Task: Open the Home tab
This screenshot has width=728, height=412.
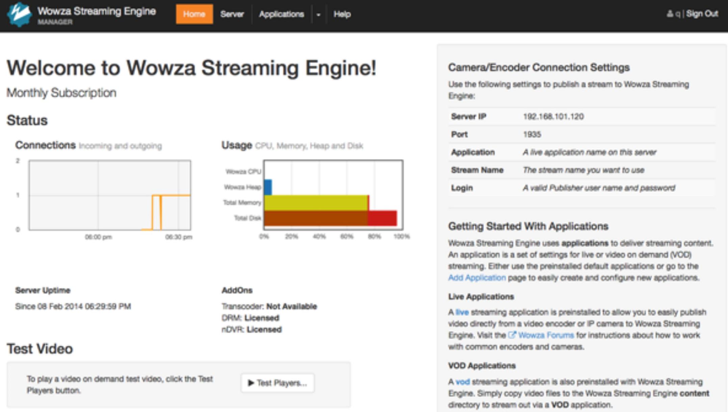Action: 194,14
